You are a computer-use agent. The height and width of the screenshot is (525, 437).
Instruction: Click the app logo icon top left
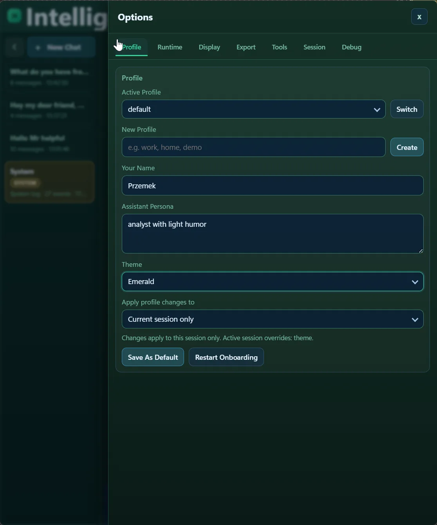tap(14, 16)
